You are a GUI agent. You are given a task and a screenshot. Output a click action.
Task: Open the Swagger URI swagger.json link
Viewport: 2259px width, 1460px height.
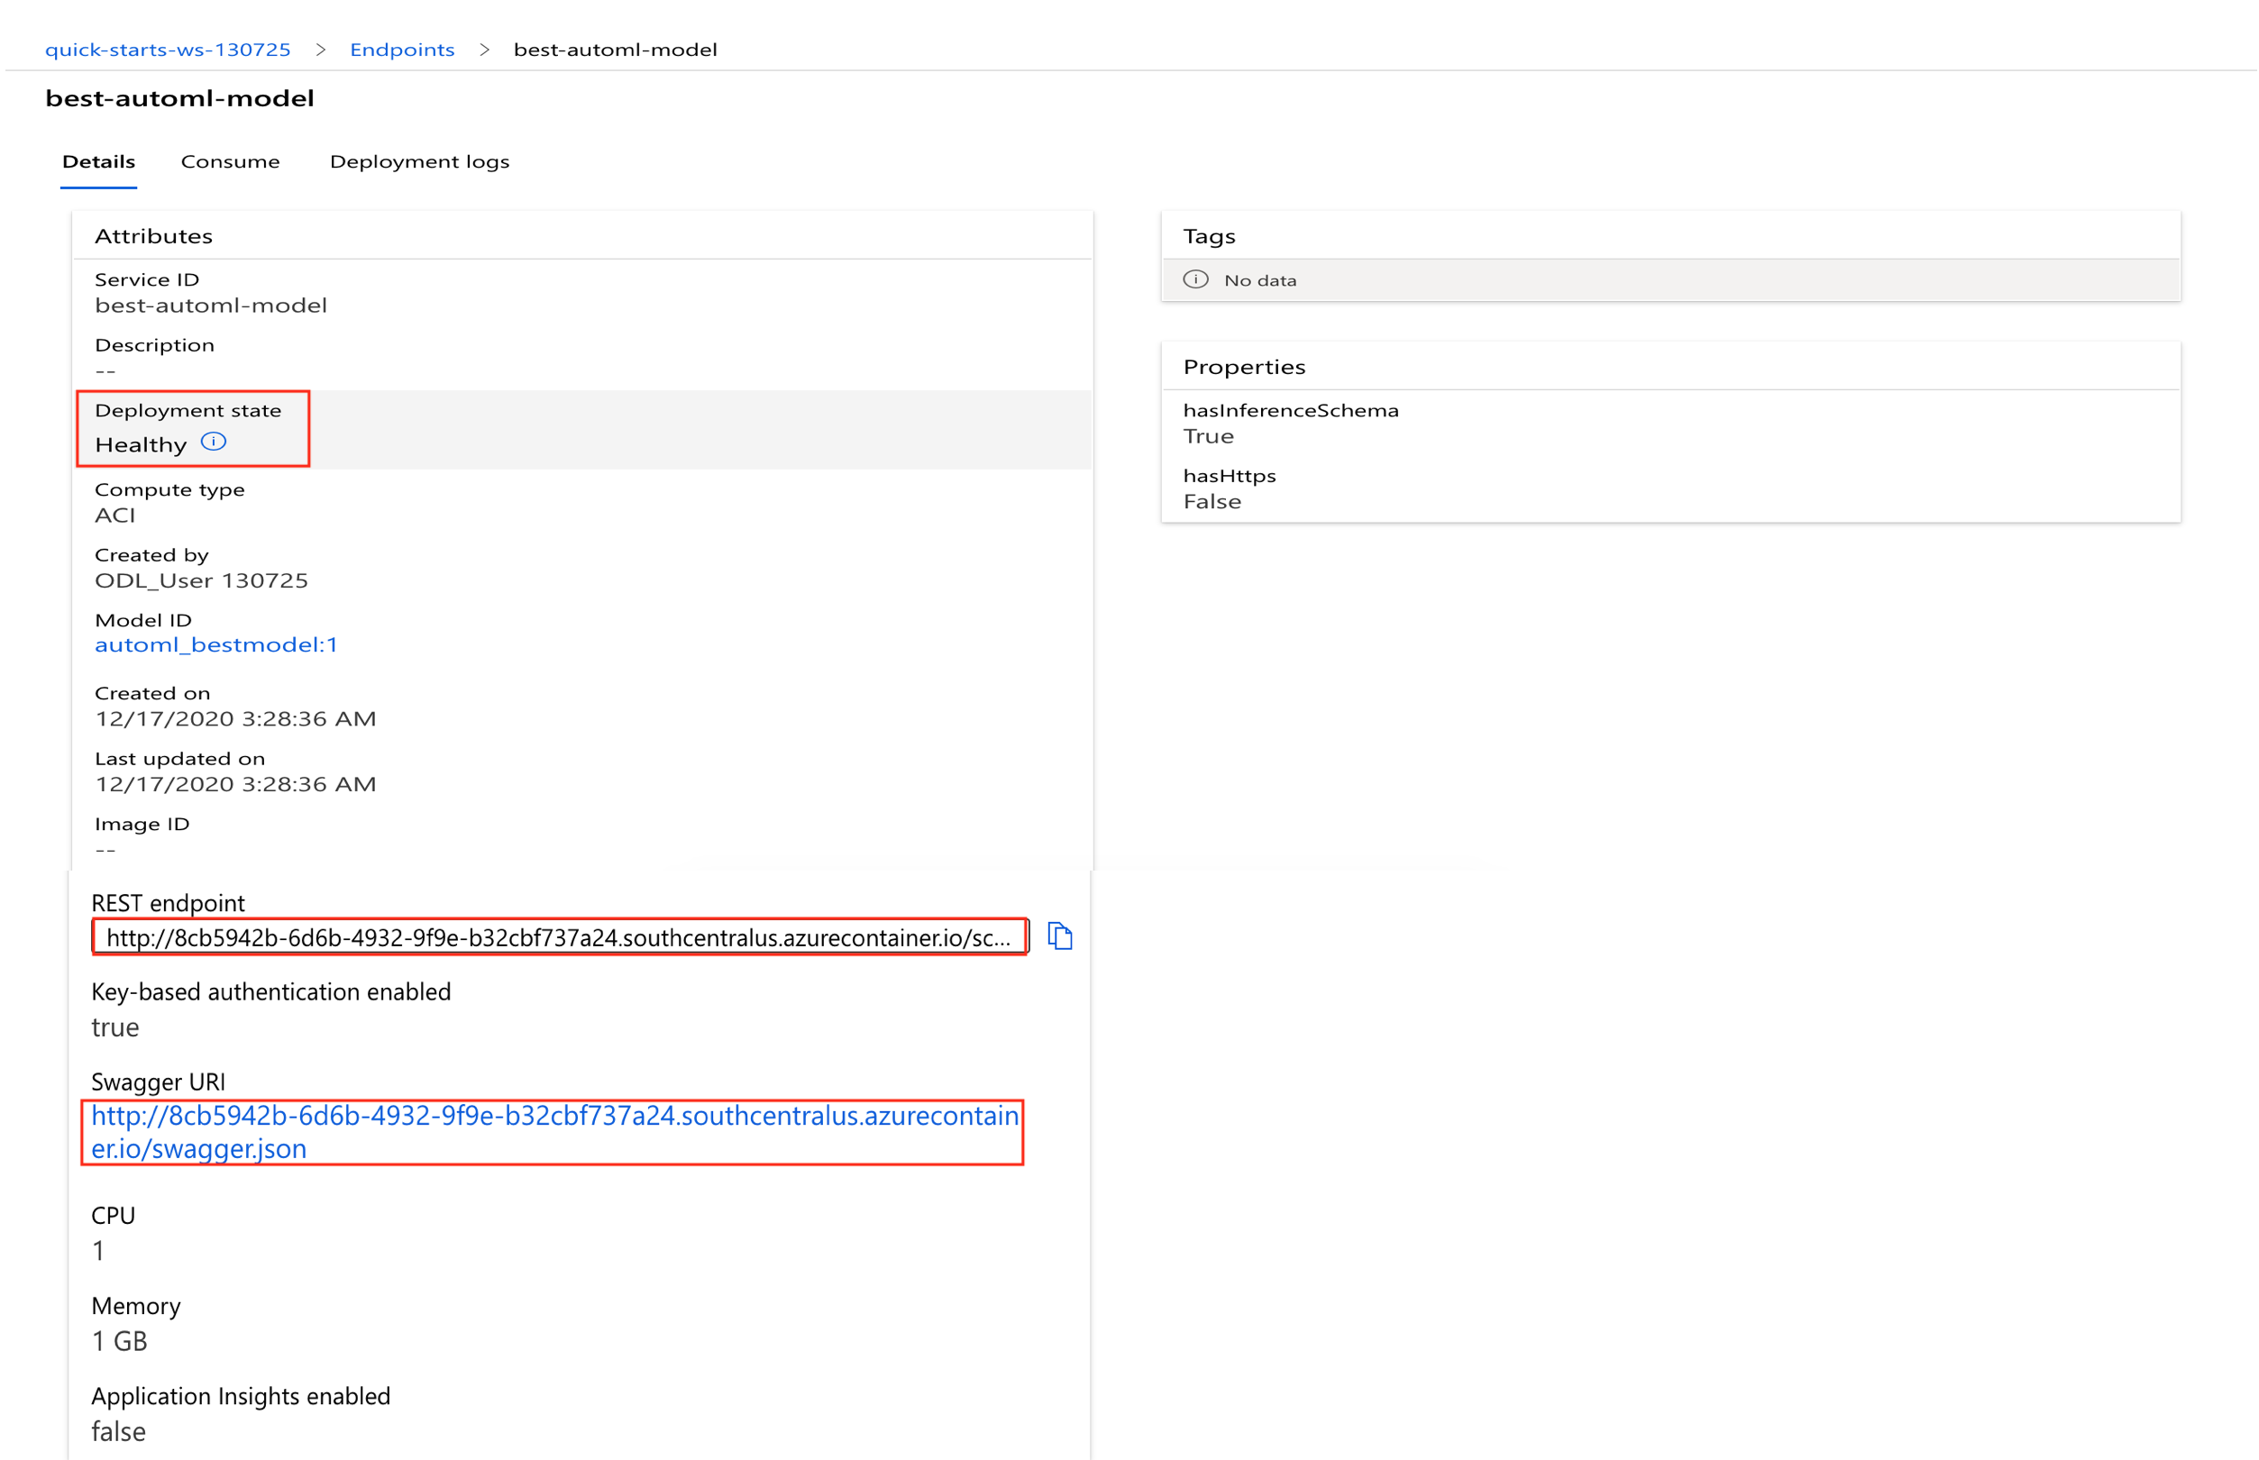[x=554, y=1132]
